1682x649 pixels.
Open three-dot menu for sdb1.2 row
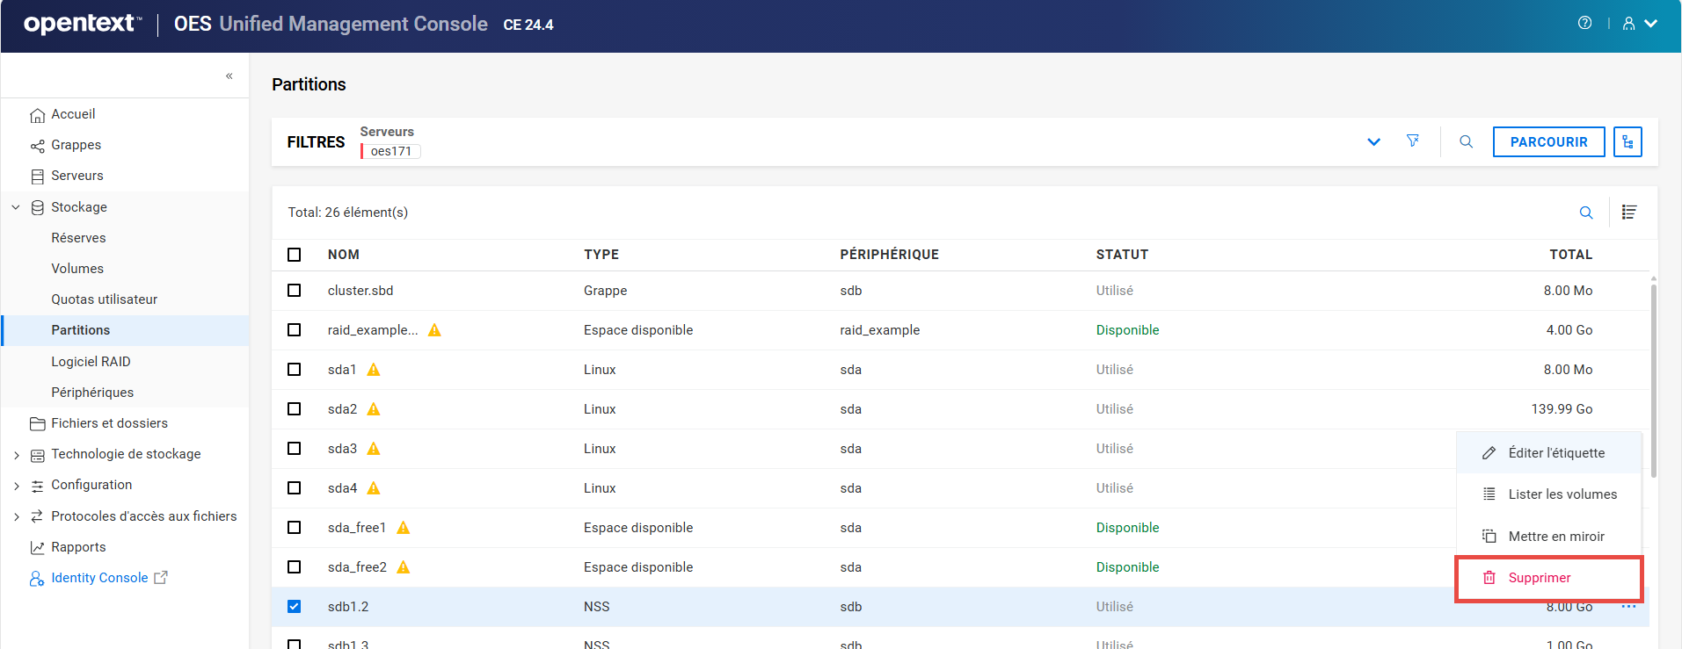pyautogui.click(x=1628, y=607)
